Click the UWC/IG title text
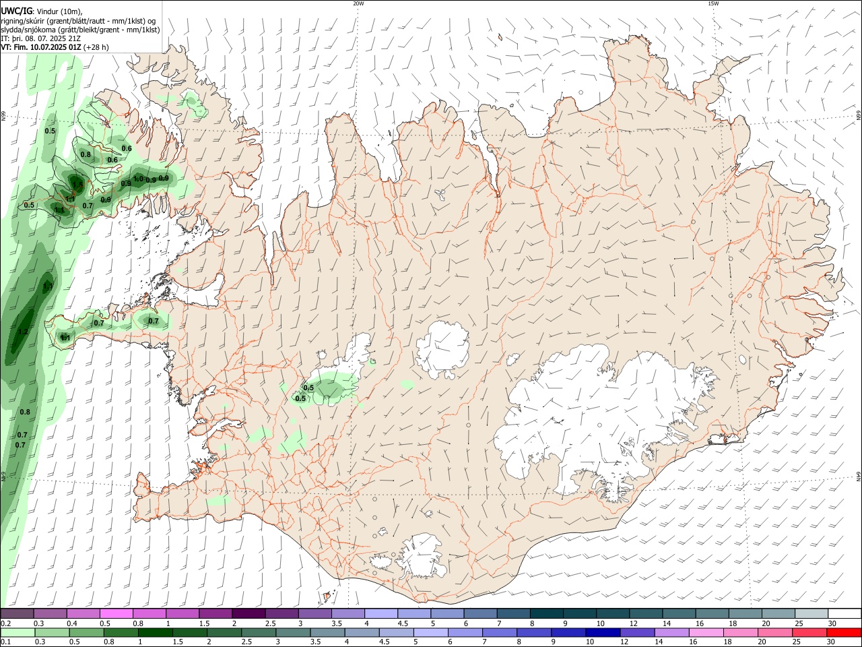Image resolution: width=862 pixels, height=647 pixels. 16,11
